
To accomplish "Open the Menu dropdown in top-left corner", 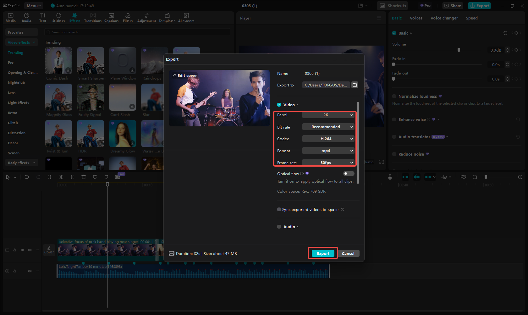I will point(33,5).
